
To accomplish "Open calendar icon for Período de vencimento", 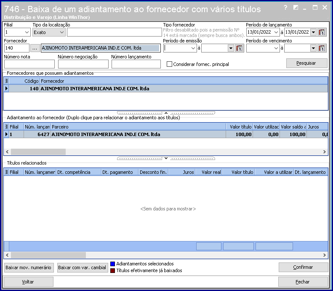I will tap(322, 48).
